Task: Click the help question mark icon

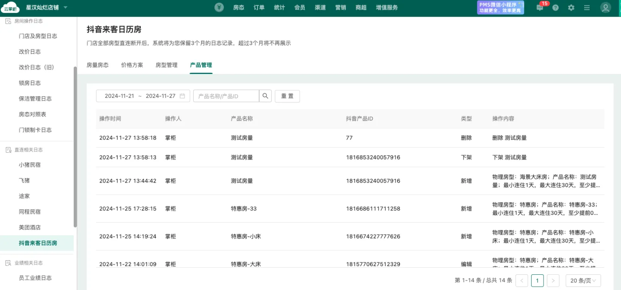Action: [556, 7]
